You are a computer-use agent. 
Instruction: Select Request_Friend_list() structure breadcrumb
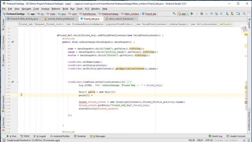(50, 24)
